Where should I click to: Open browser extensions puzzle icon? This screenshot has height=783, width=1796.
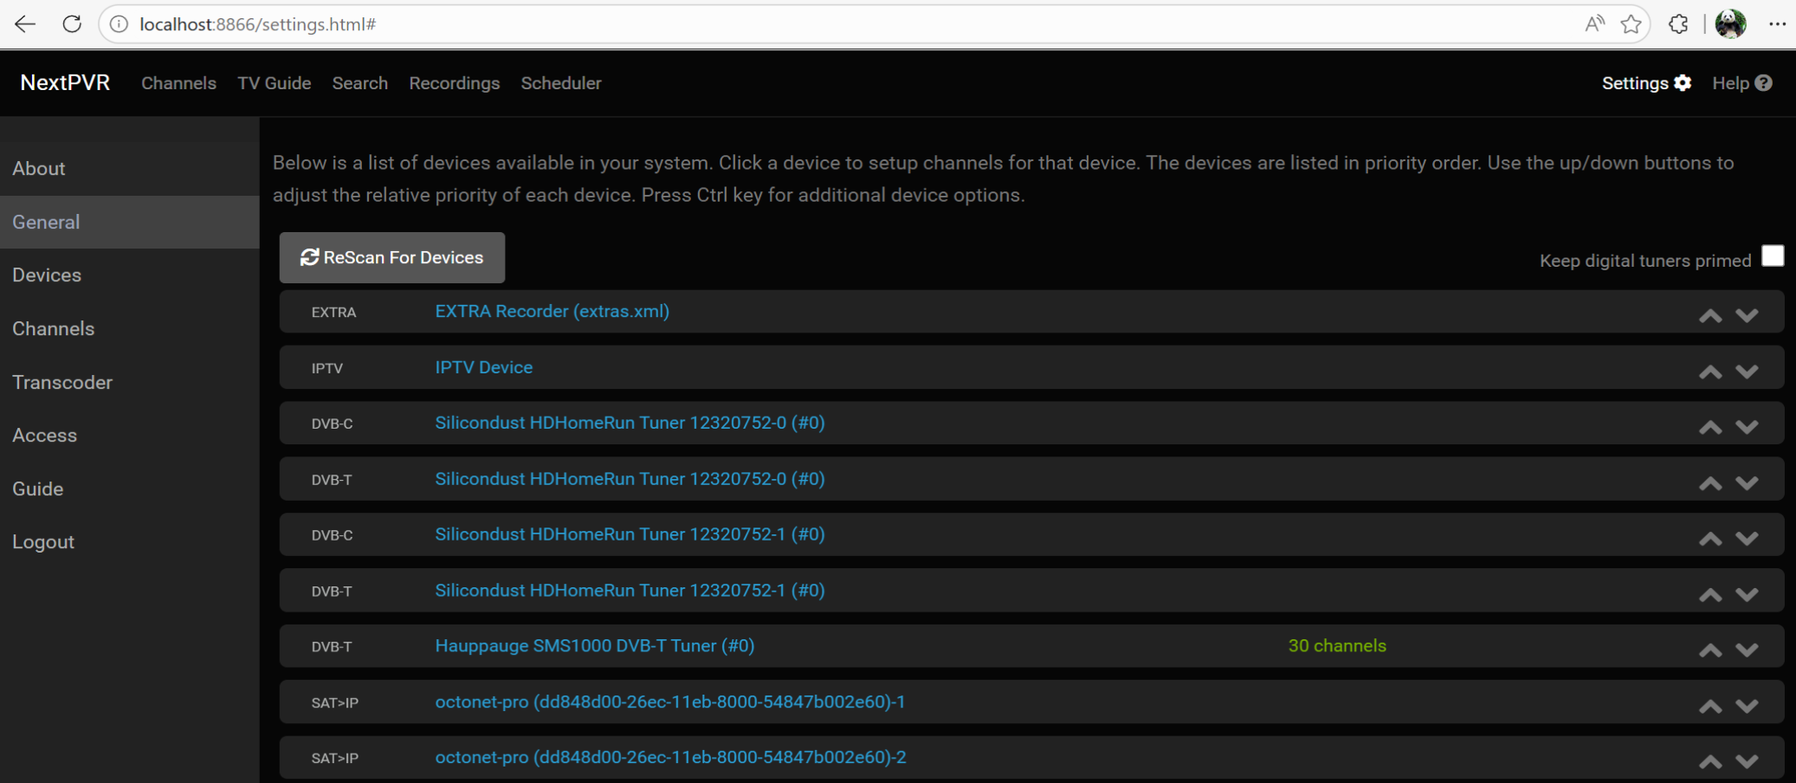coord(1678,24)
